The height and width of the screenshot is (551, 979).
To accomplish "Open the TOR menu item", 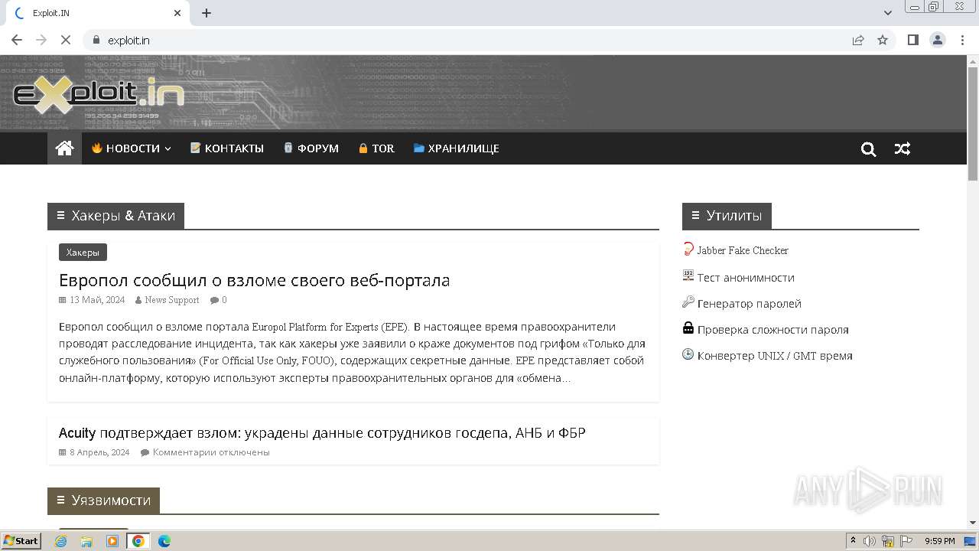I will [376, 148].
